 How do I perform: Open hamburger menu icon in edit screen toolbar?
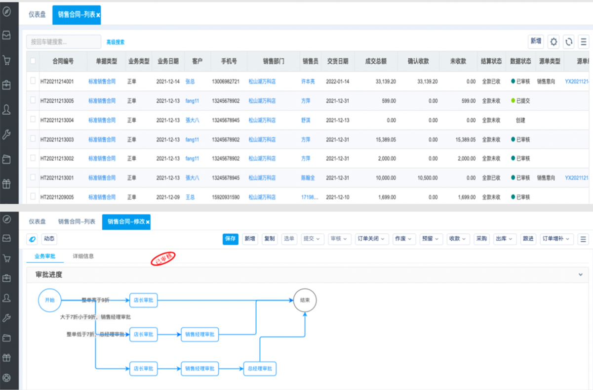(x=583, y=239)
